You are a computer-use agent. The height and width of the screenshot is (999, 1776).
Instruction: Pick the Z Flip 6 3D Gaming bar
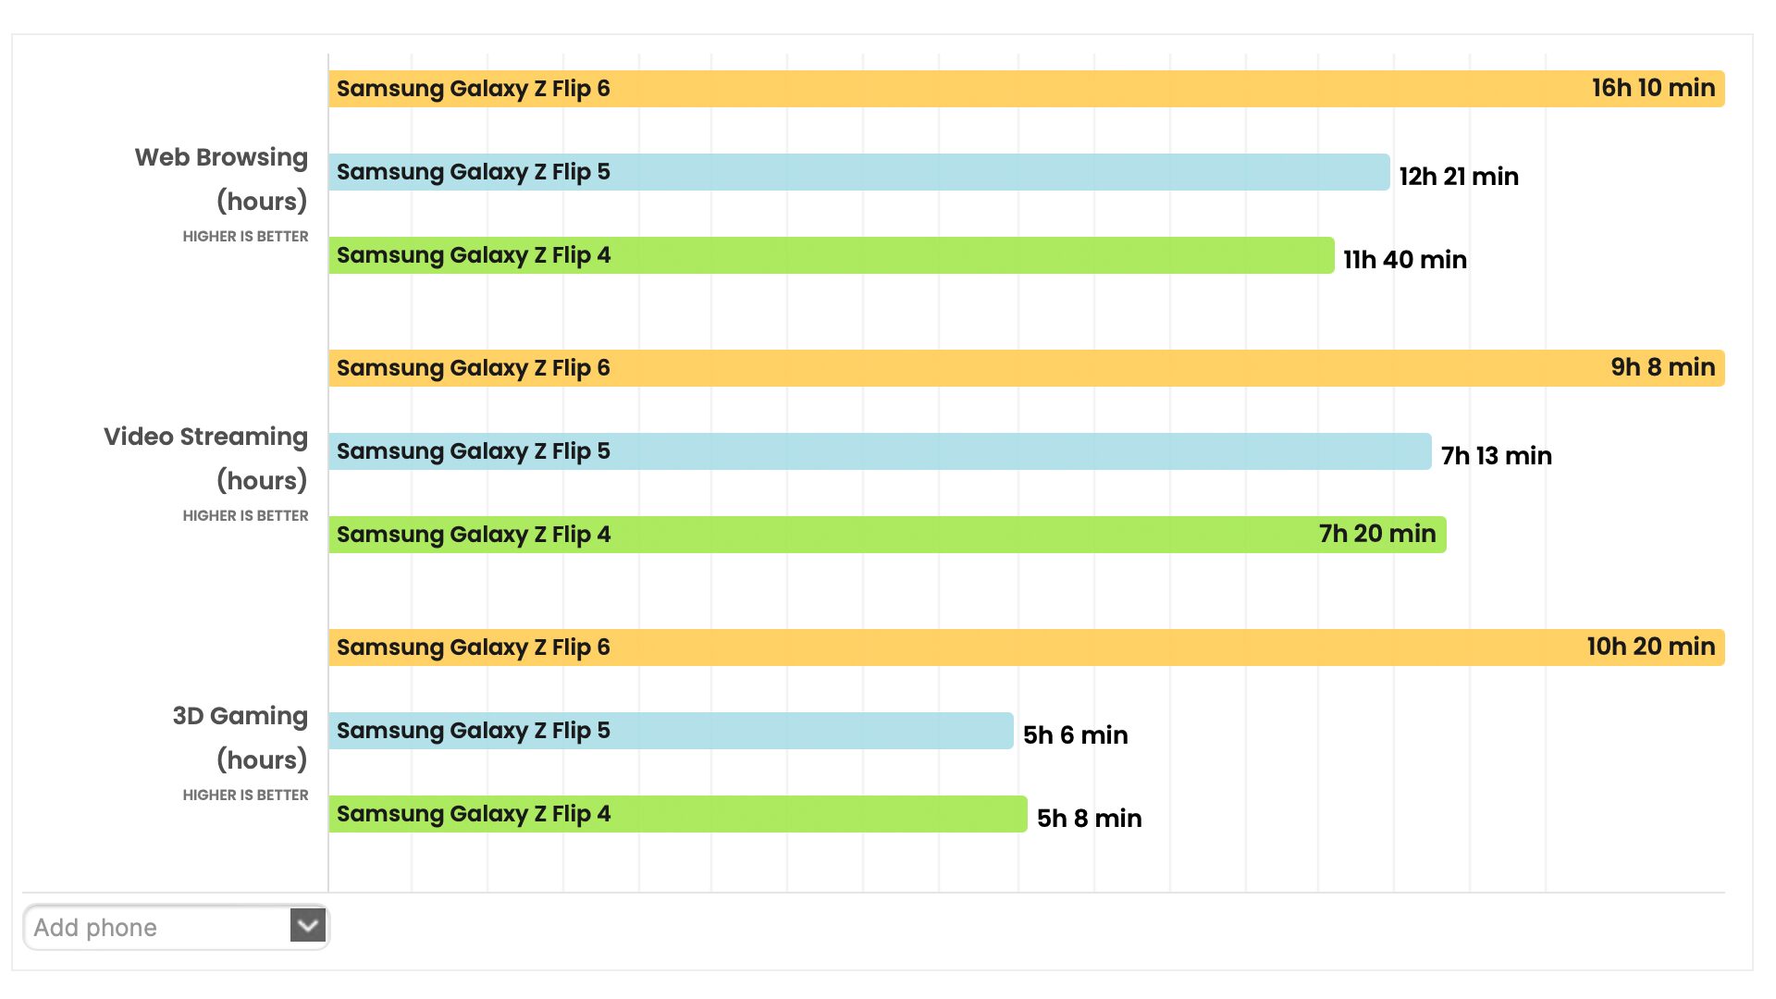coord(1025,647)
